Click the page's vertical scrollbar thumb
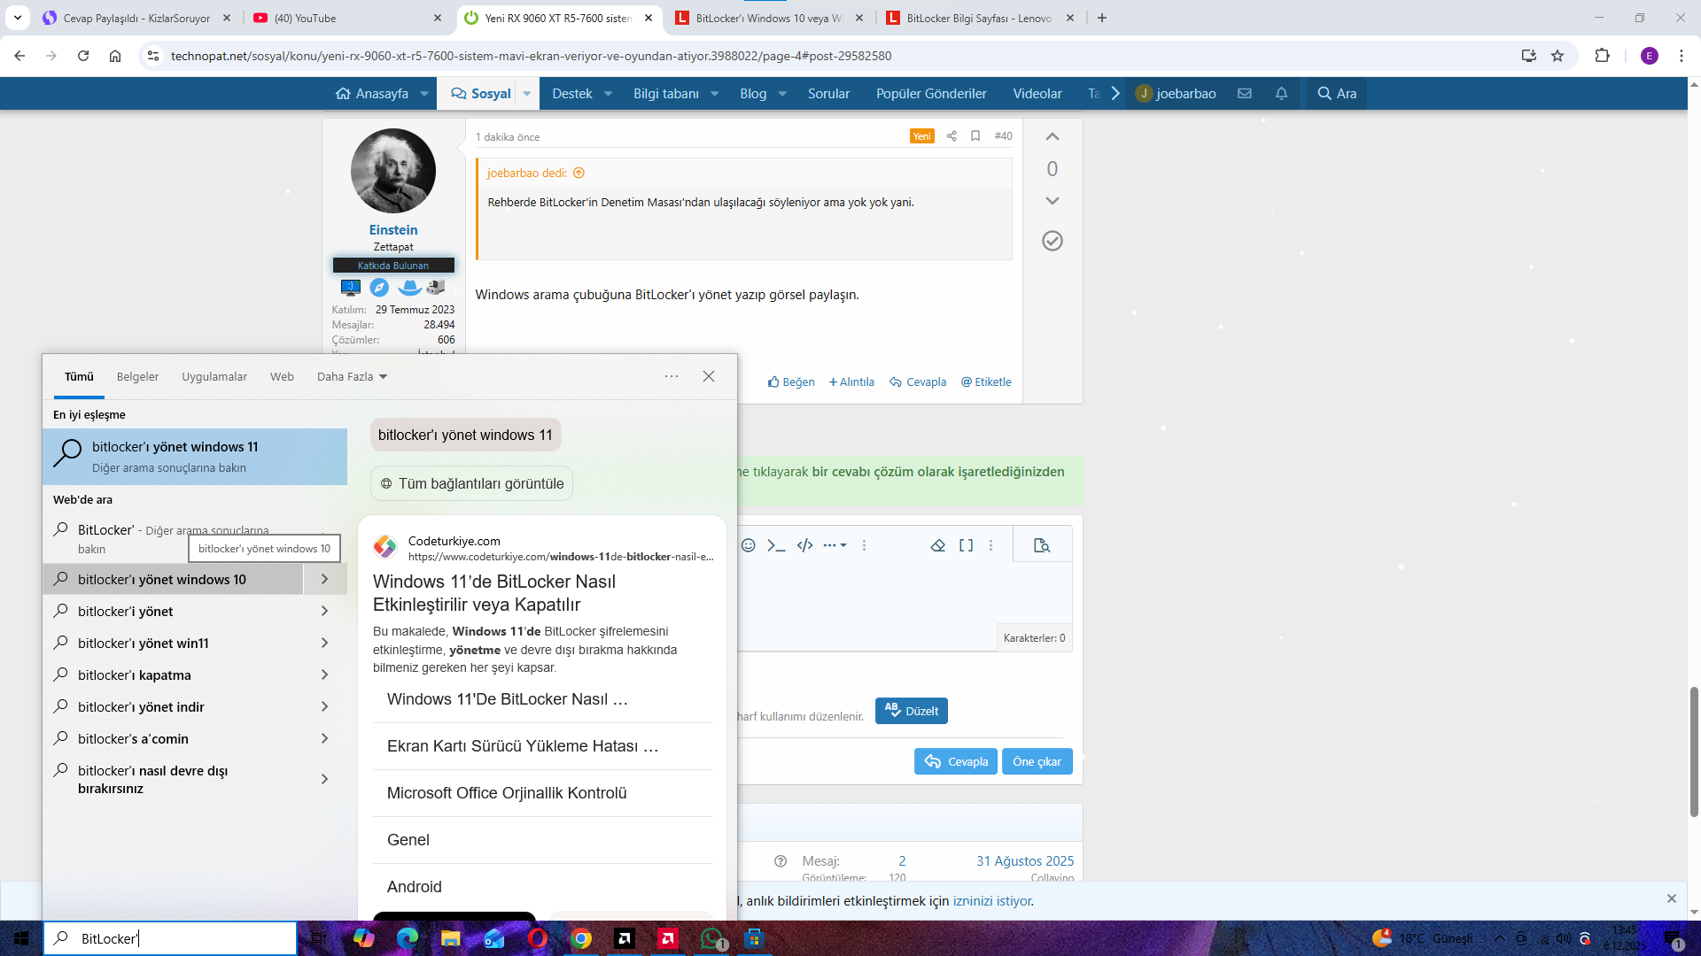The image size is (1701, 956). [1694, 751]
